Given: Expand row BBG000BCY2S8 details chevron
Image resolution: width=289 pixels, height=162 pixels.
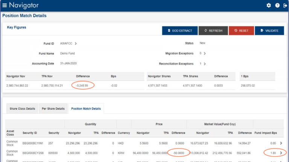Looking at the screenshot, I should tap(281, 153).
